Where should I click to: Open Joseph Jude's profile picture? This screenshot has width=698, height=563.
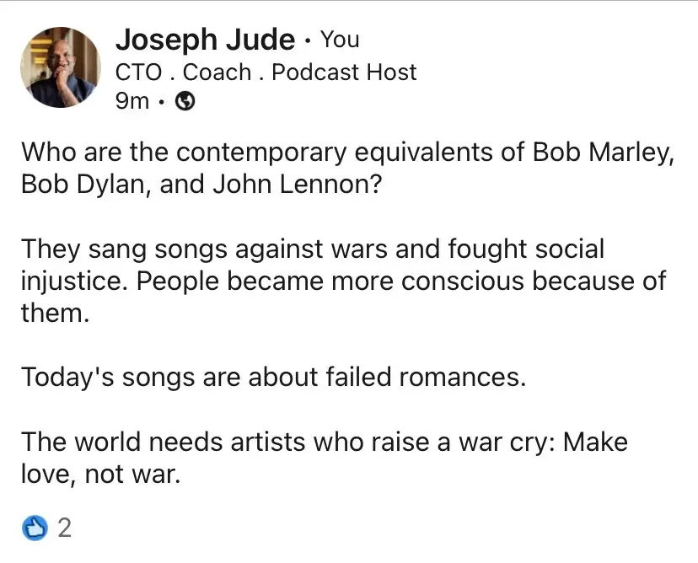[59, 67]
